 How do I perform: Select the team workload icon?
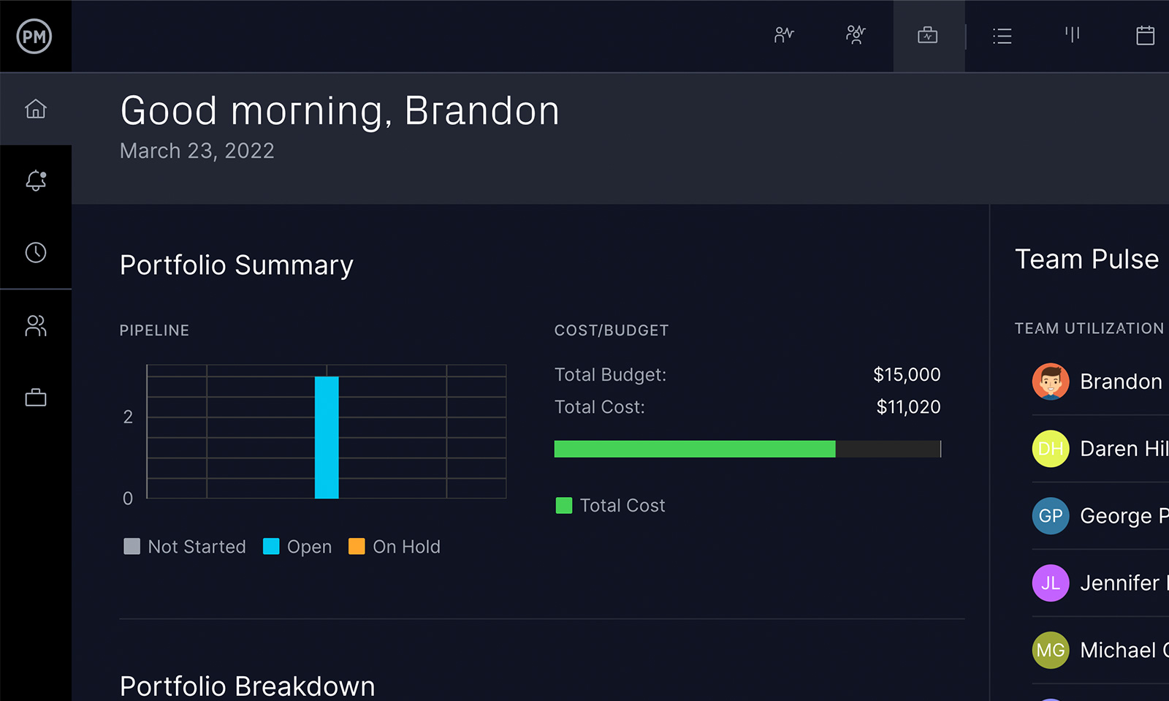point(855,35)
